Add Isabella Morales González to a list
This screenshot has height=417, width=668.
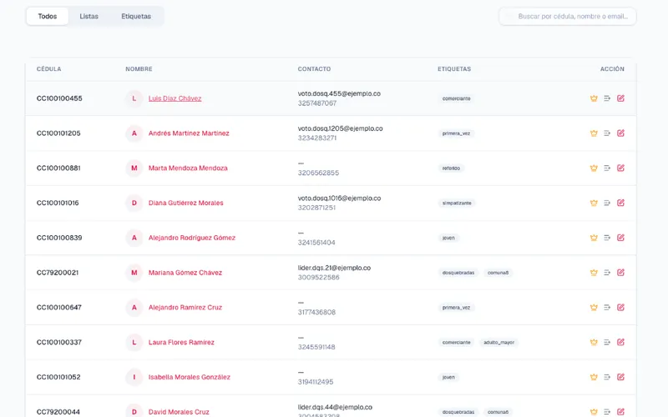607,377
